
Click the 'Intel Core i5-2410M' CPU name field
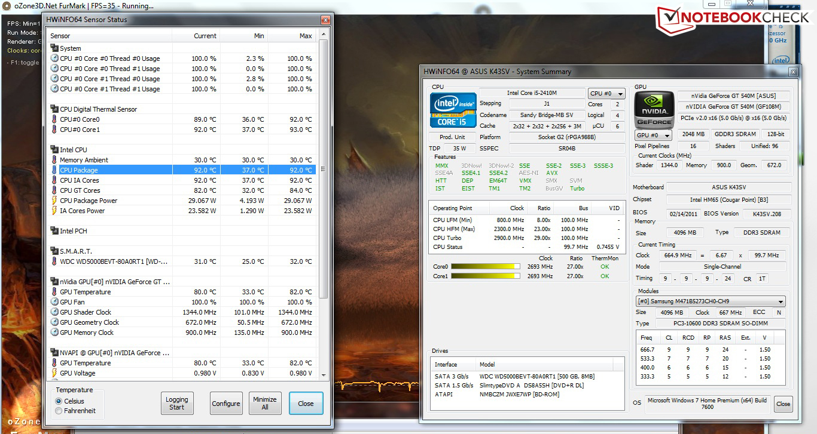pos(532,93)
